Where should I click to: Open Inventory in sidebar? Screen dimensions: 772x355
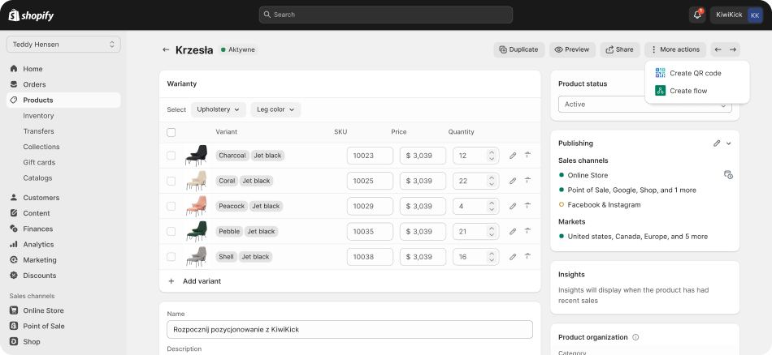[38, 116]
